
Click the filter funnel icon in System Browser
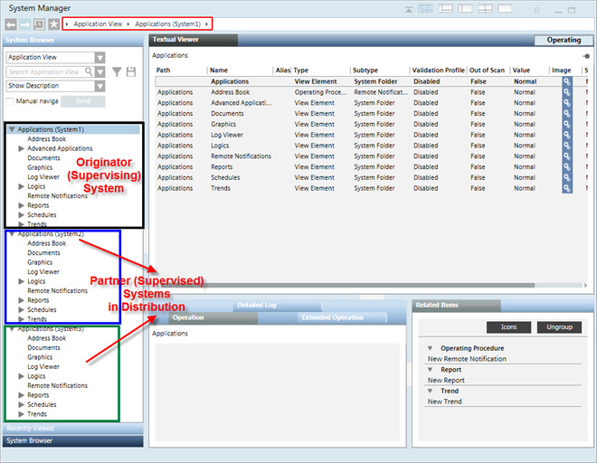pyautogui.click(x=117, y=71)
